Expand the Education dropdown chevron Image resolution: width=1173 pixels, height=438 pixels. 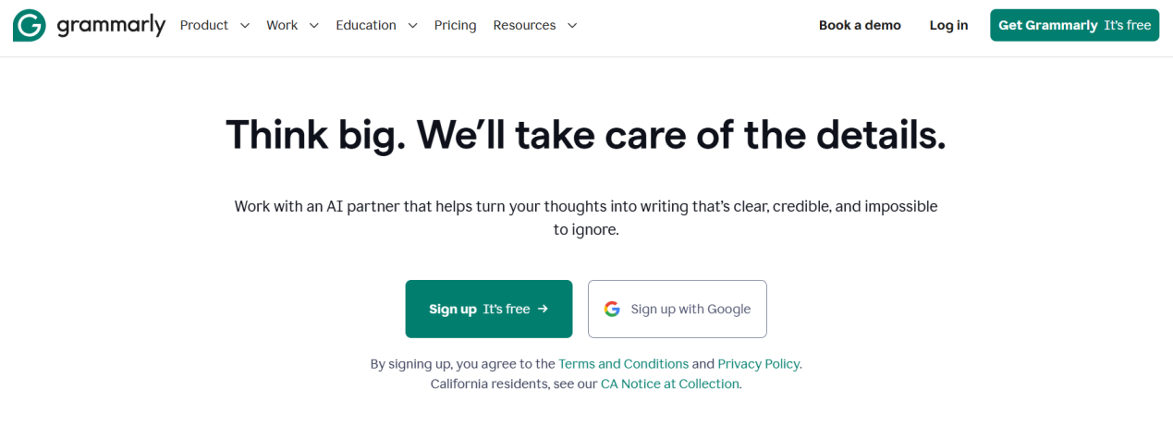[x=412, y=26]
